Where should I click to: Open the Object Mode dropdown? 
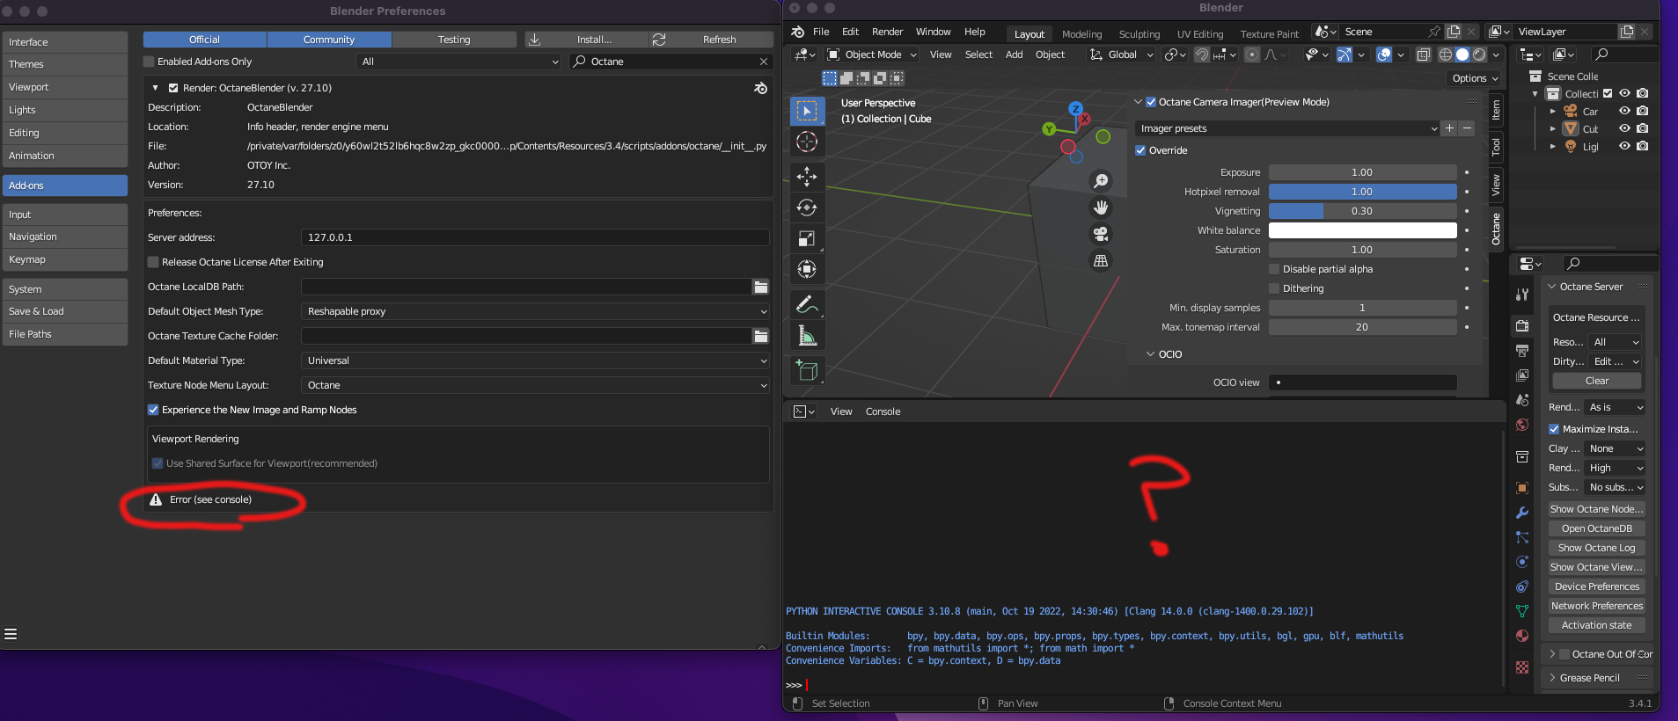point(872,55)
